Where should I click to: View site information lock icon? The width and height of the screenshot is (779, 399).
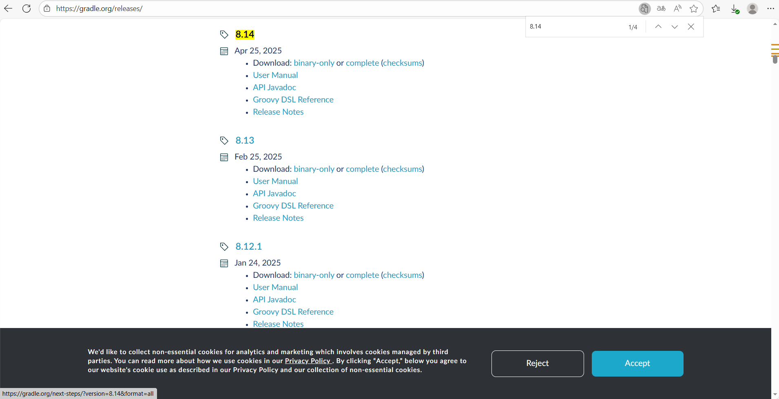click(47, 9)
